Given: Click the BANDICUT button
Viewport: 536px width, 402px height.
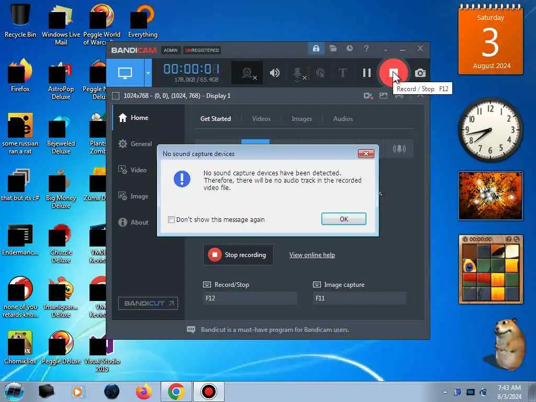Looking at the screenshot, I should click(x=148, y=303).
